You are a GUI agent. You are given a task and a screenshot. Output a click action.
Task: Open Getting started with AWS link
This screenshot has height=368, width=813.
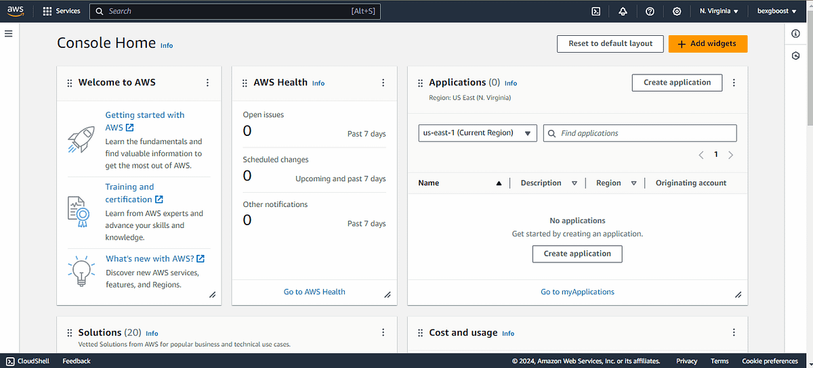point(144,121)
